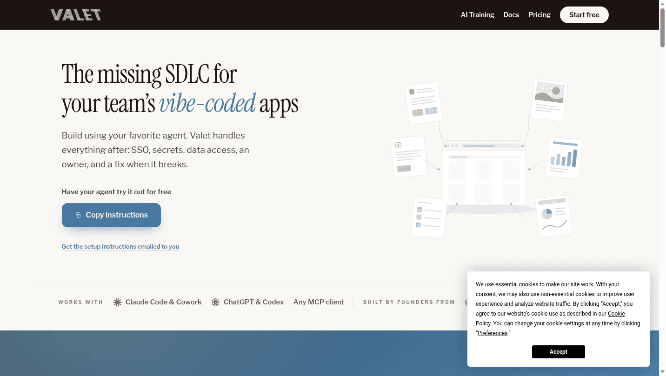Viewport: 666px width, 376px height.
Task: Click the landscape image card illustration
Action: (x=549, y=100)
